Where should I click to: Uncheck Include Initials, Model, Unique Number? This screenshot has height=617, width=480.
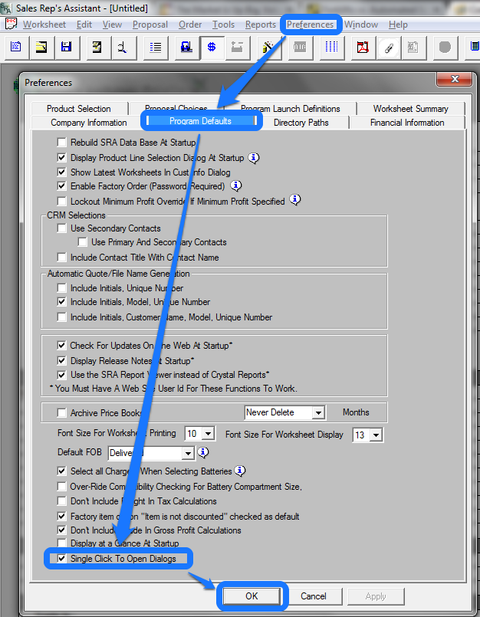62,302
